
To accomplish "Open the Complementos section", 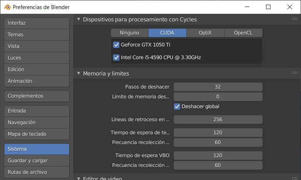I will tap(37, 96).
